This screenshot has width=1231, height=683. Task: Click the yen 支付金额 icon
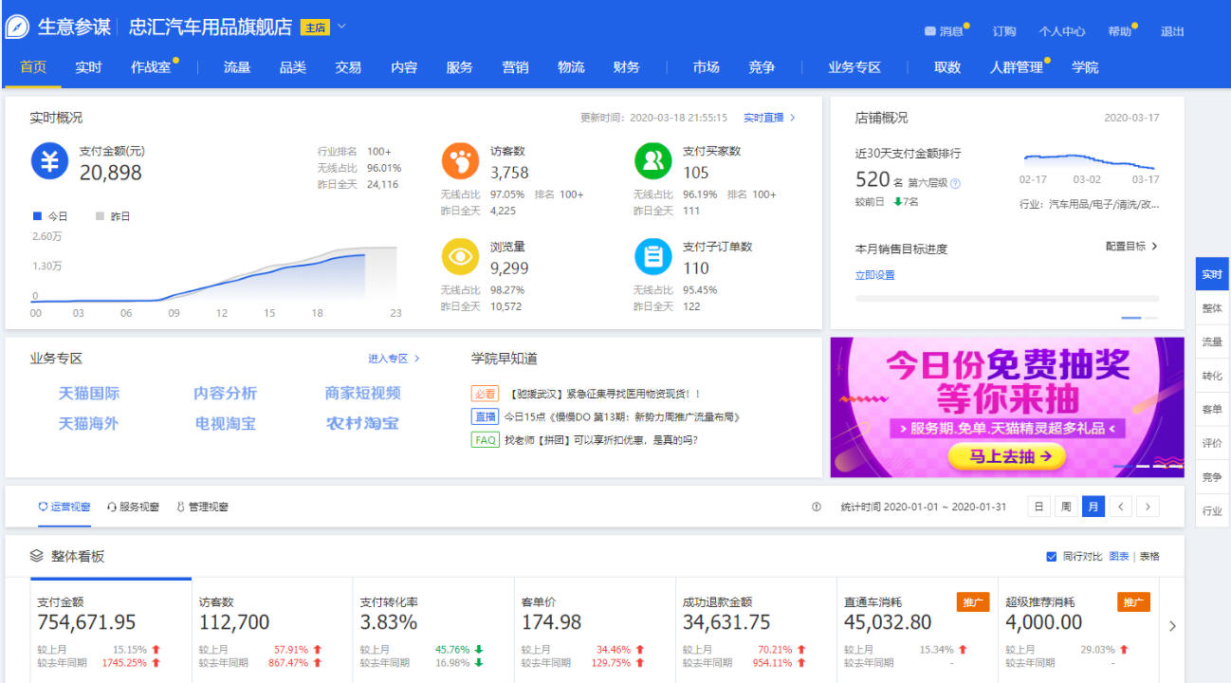coord(50,161)
